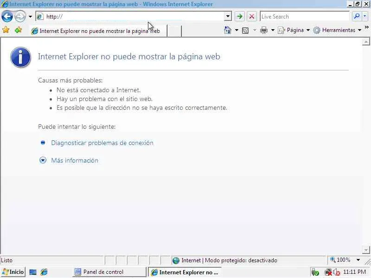This screenshot has width=371, height=278.
Task: Select the 'Internet Explorer no puede mostrar' tab
Action: pos(98,31)
